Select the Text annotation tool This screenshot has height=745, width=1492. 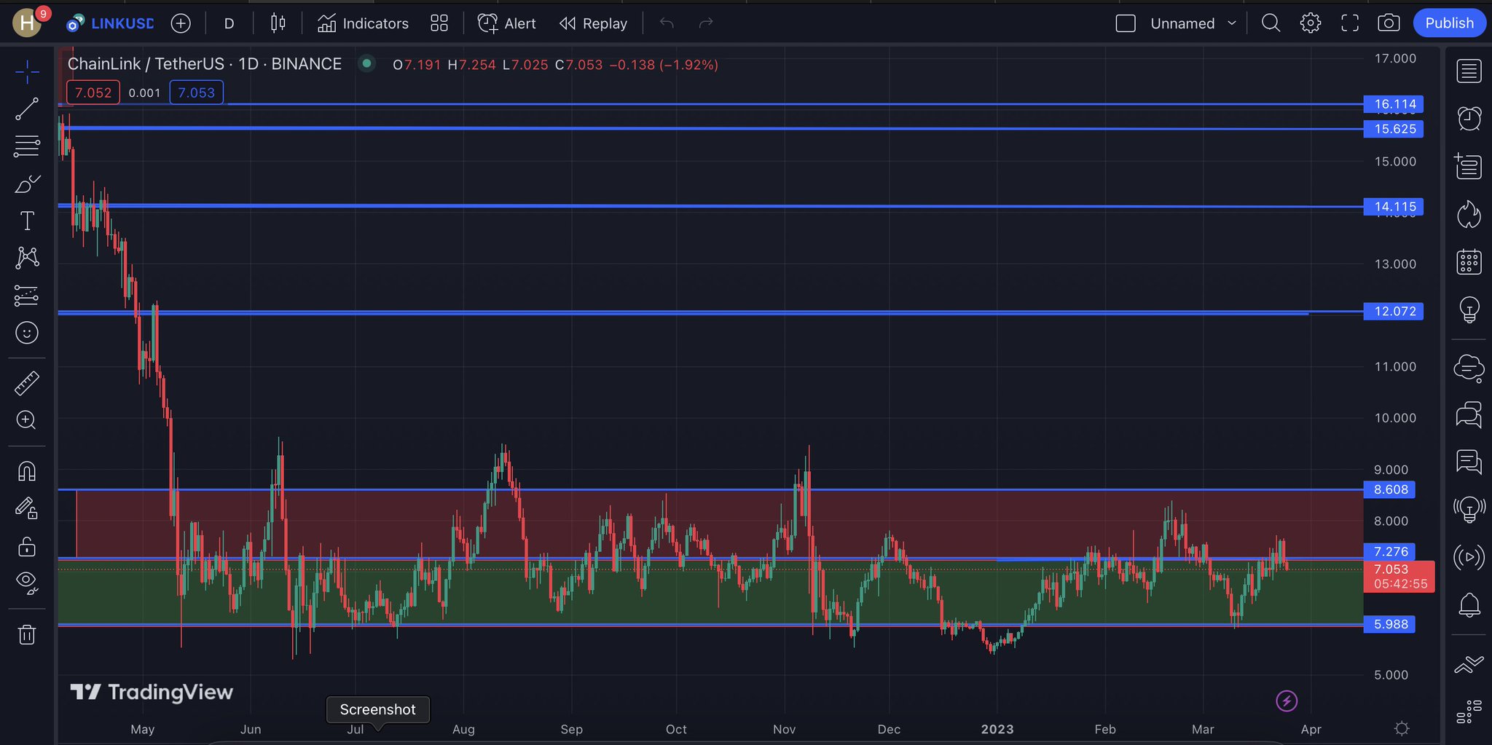(x=27, y=221)
